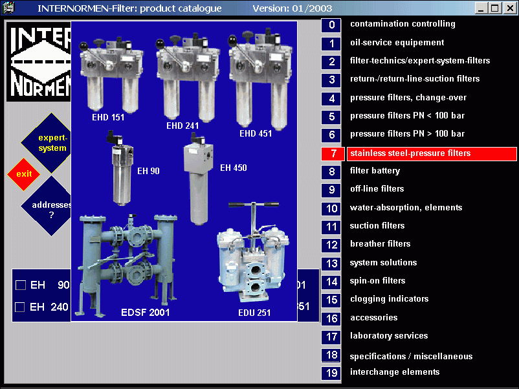Select the EHD 151 filter image

point(111,76)
